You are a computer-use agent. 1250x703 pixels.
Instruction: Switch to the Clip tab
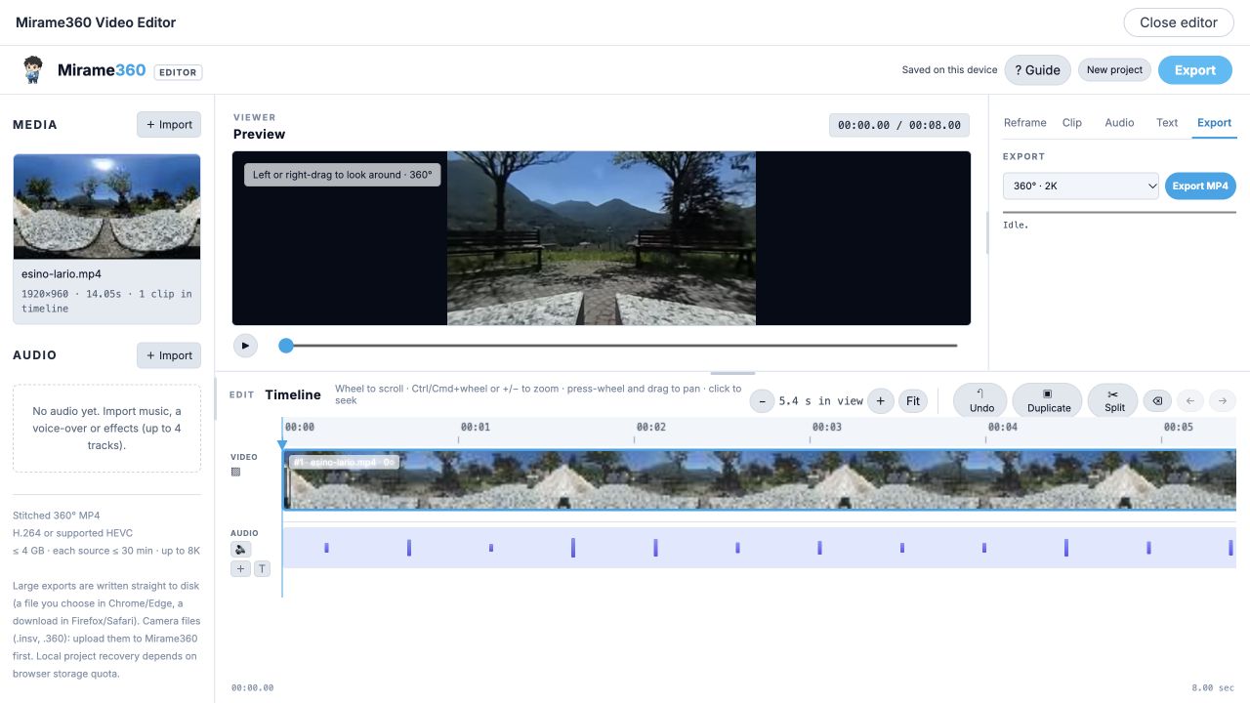[x=1072, y=123]
